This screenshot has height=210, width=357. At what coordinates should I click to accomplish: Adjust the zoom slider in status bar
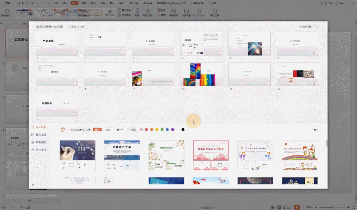pos(333,207)
